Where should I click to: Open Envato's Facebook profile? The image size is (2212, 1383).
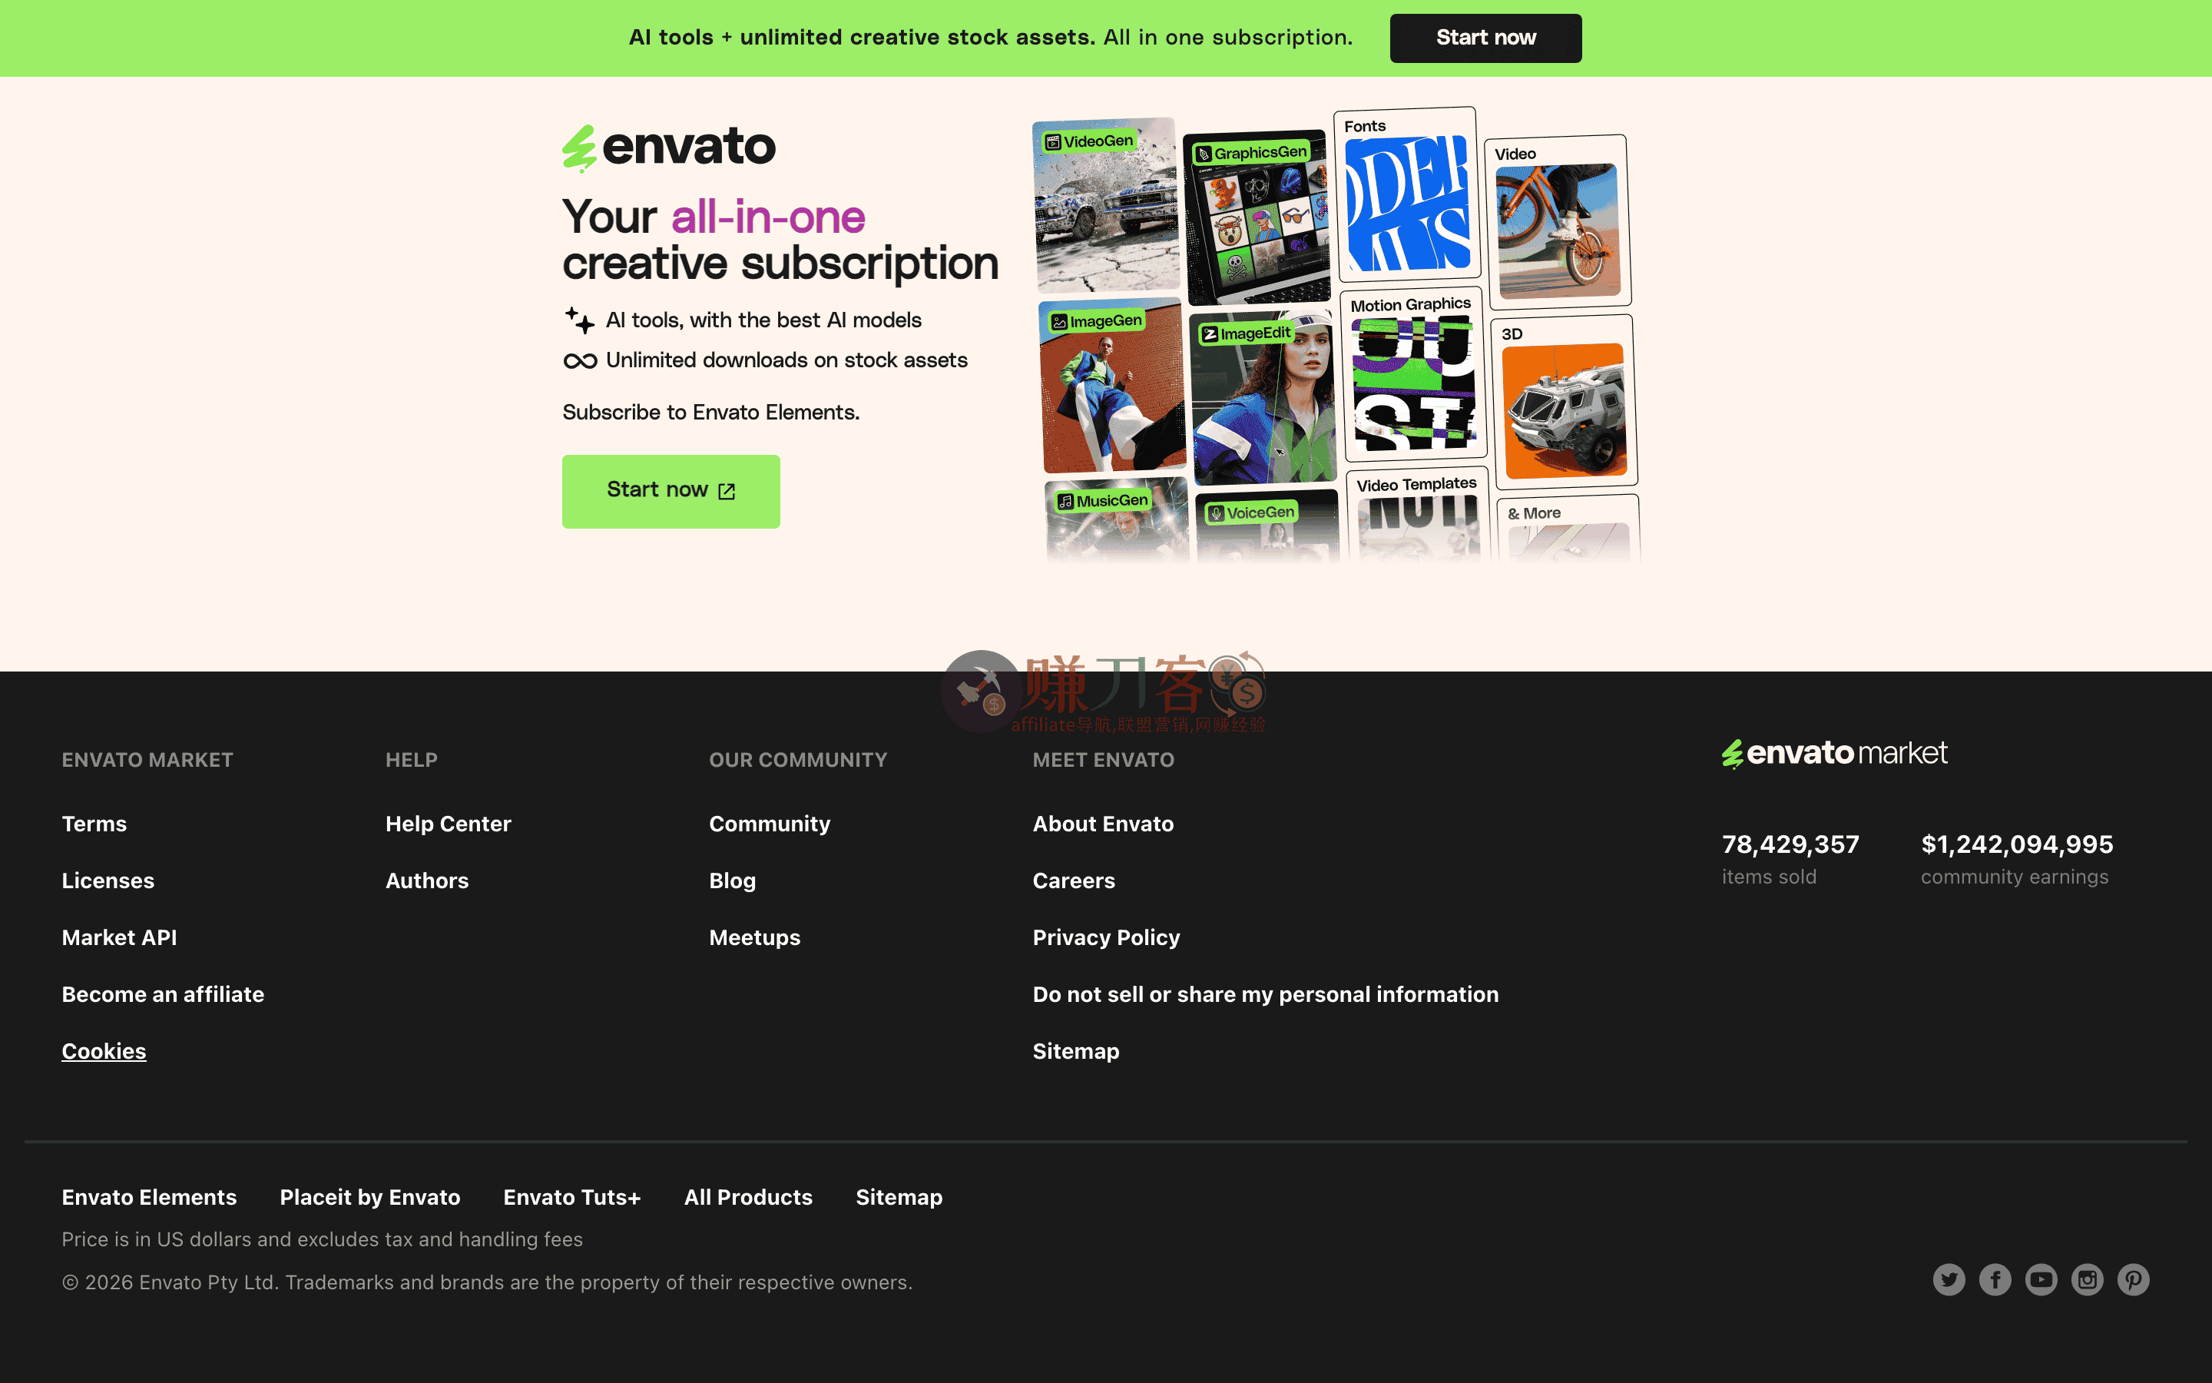pos(1995,1279)
